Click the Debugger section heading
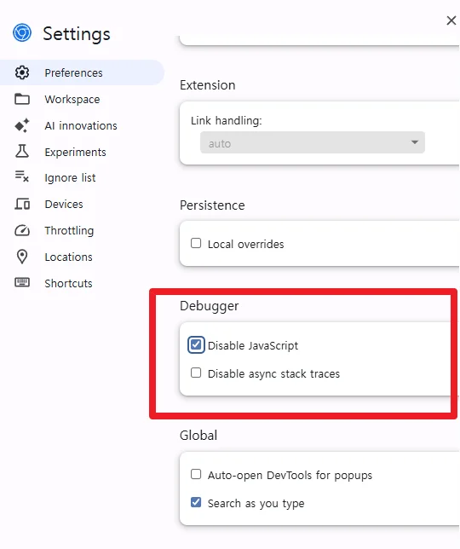 click(210, 306)
